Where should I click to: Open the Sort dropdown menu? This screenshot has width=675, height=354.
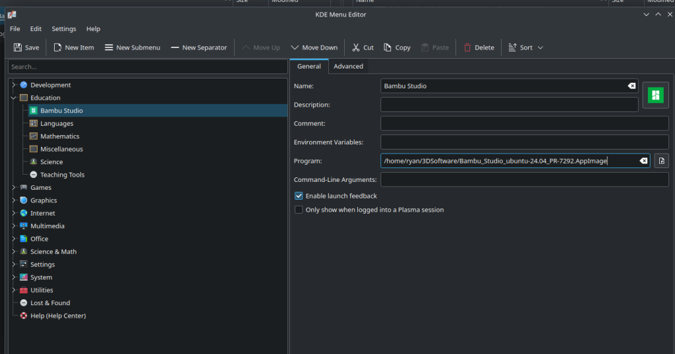[525, 47]
